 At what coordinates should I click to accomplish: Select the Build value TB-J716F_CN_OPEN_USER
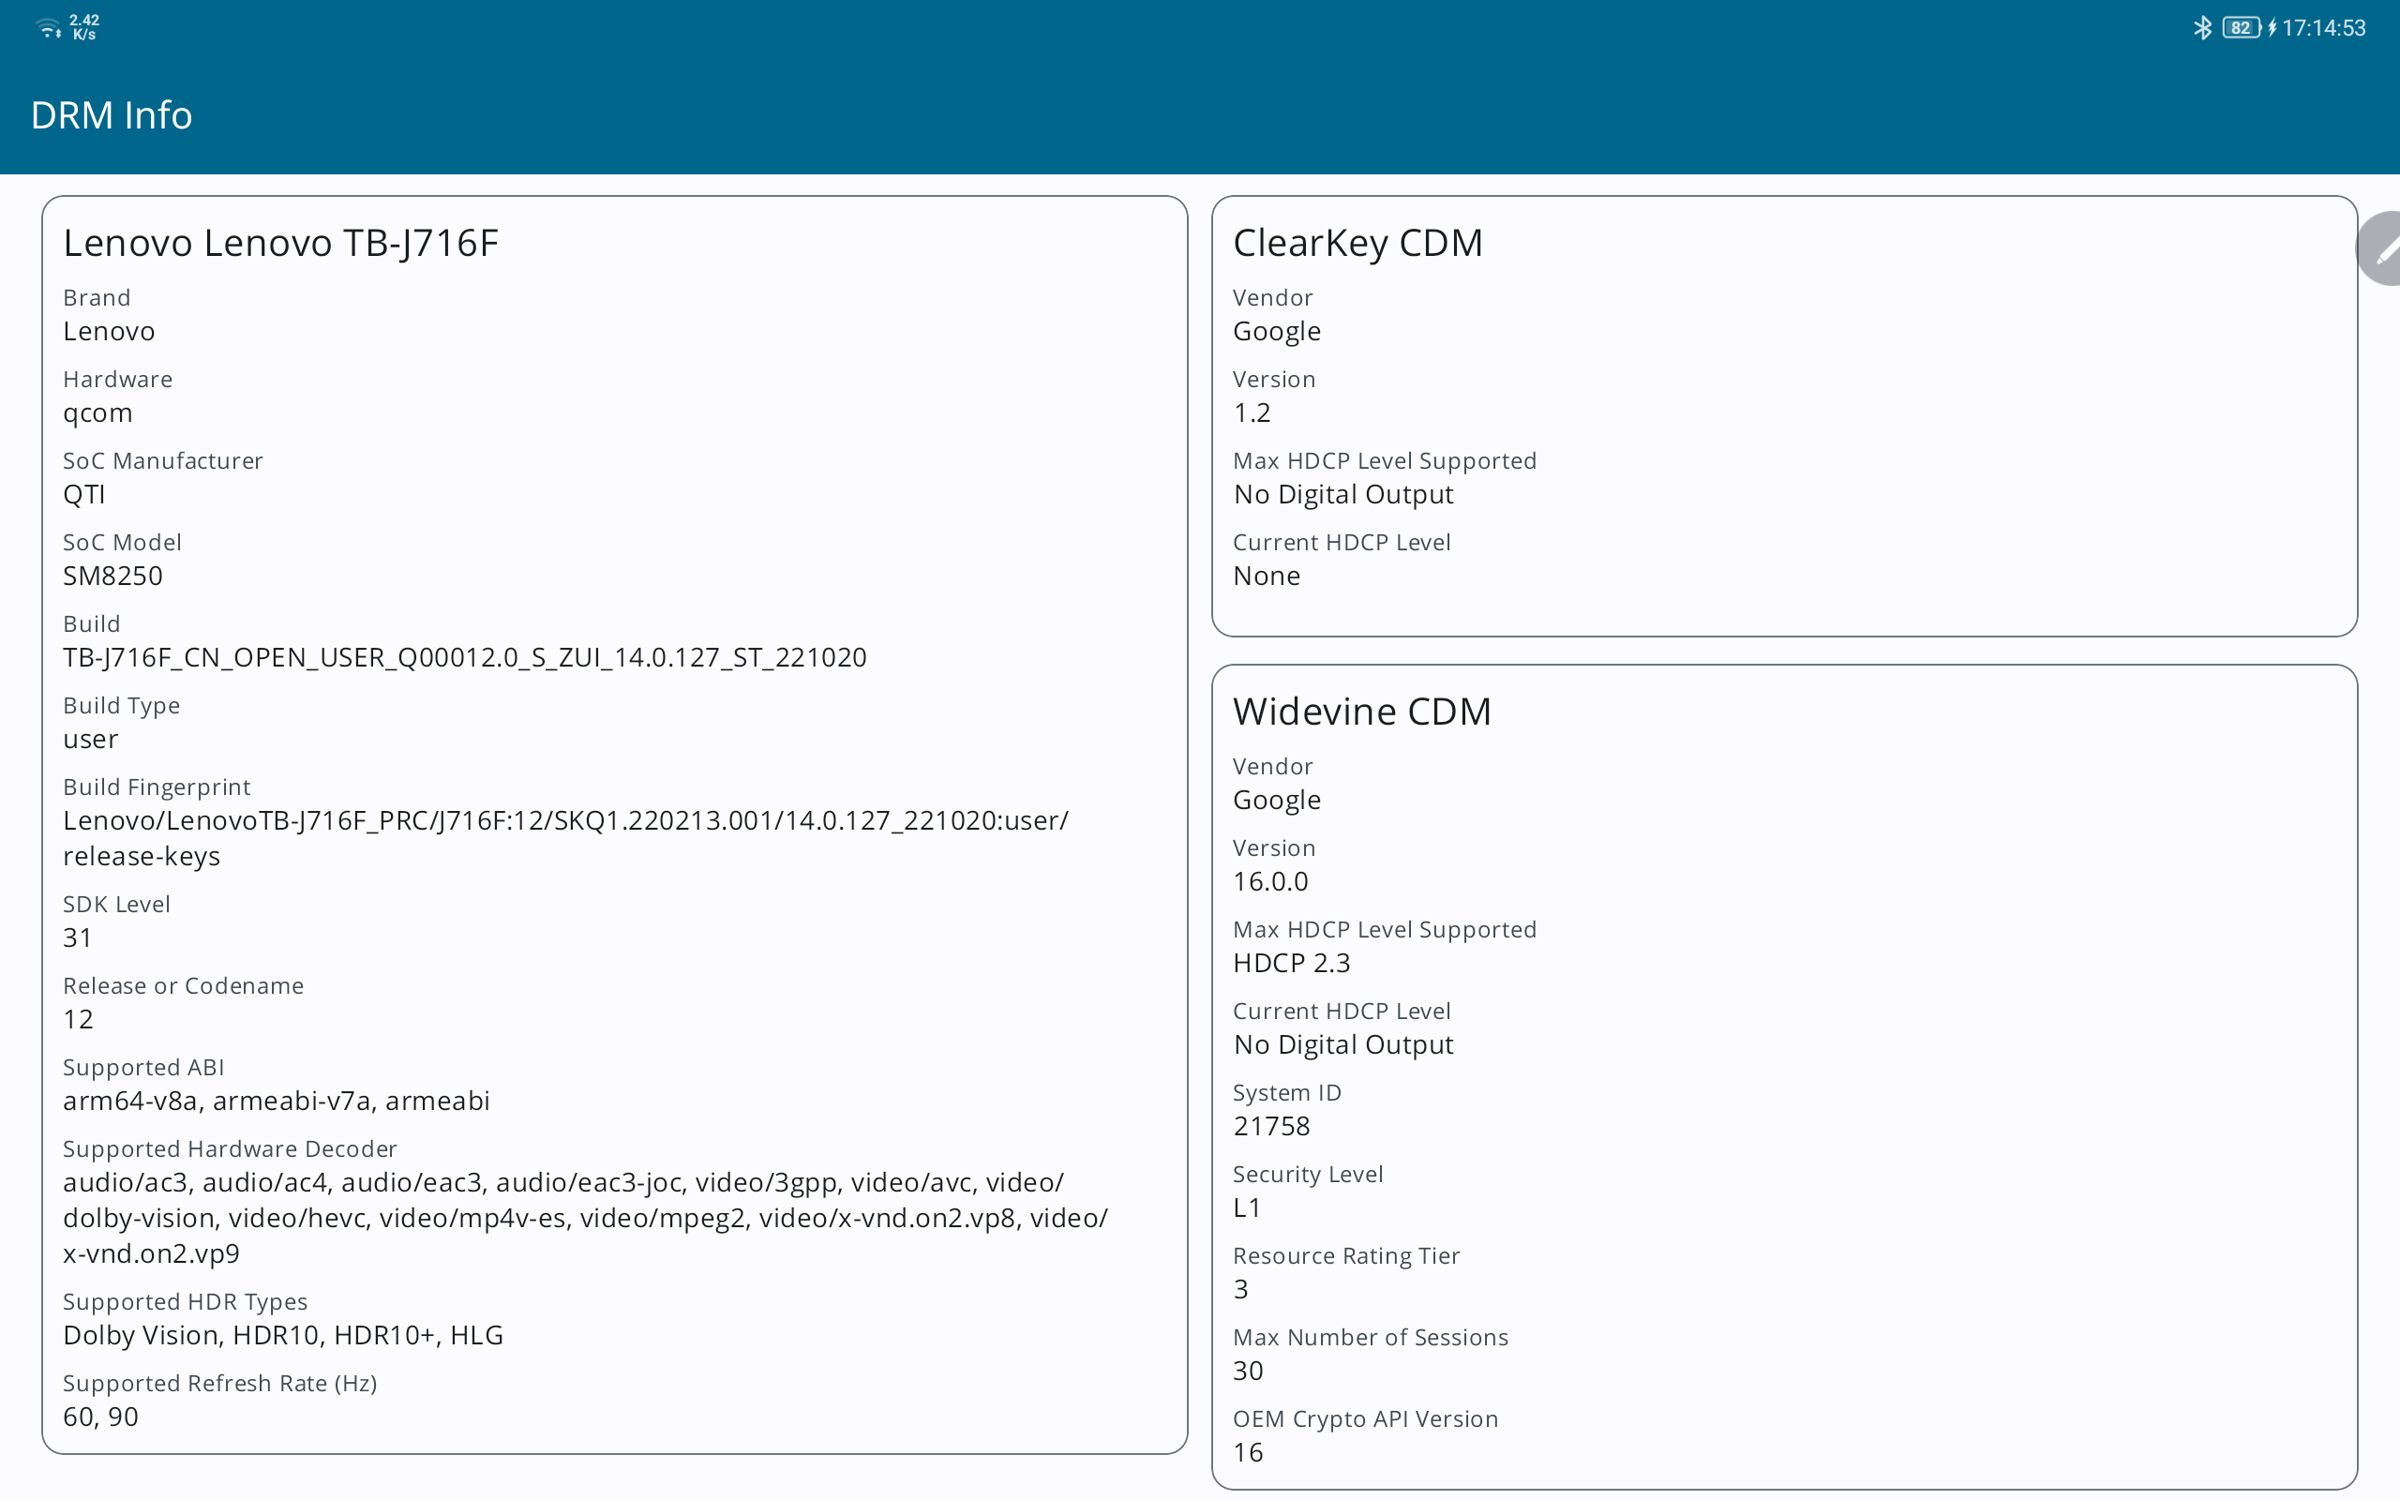(464, 658)
